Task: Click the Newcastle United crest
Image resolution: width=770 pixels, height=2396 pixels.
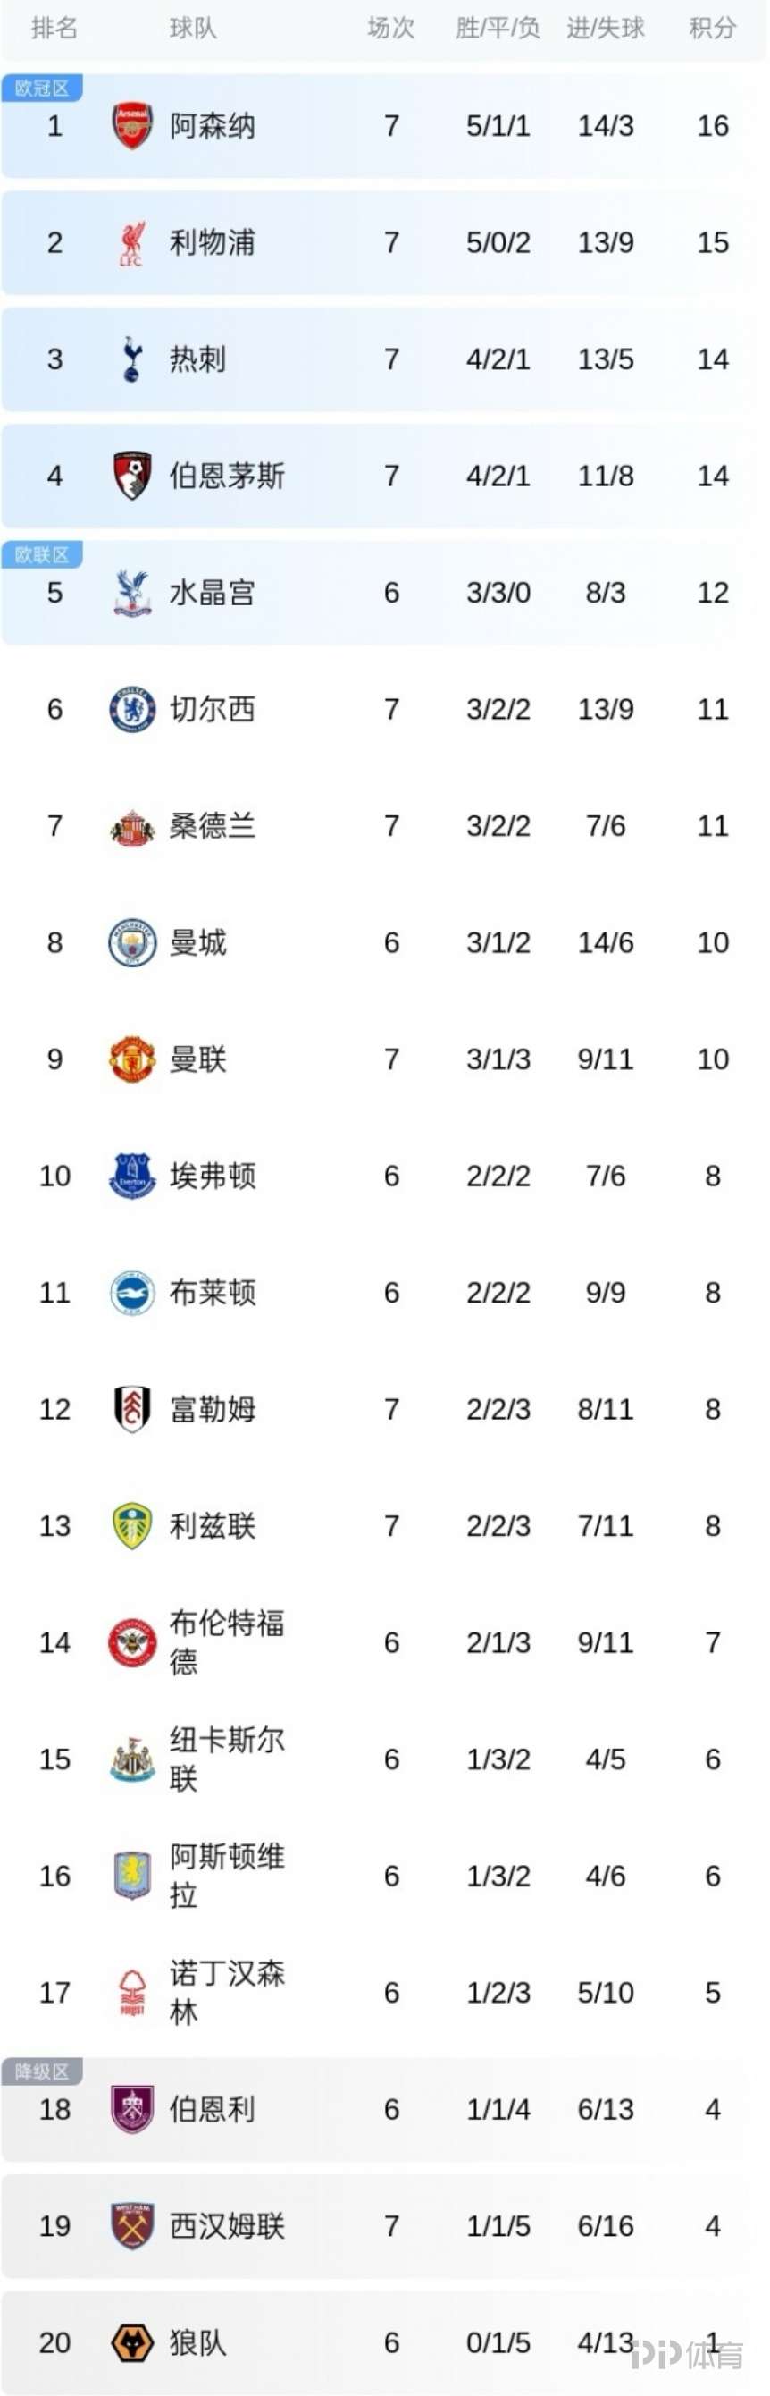Action: pyautogui.click(x=132, y=1759)
